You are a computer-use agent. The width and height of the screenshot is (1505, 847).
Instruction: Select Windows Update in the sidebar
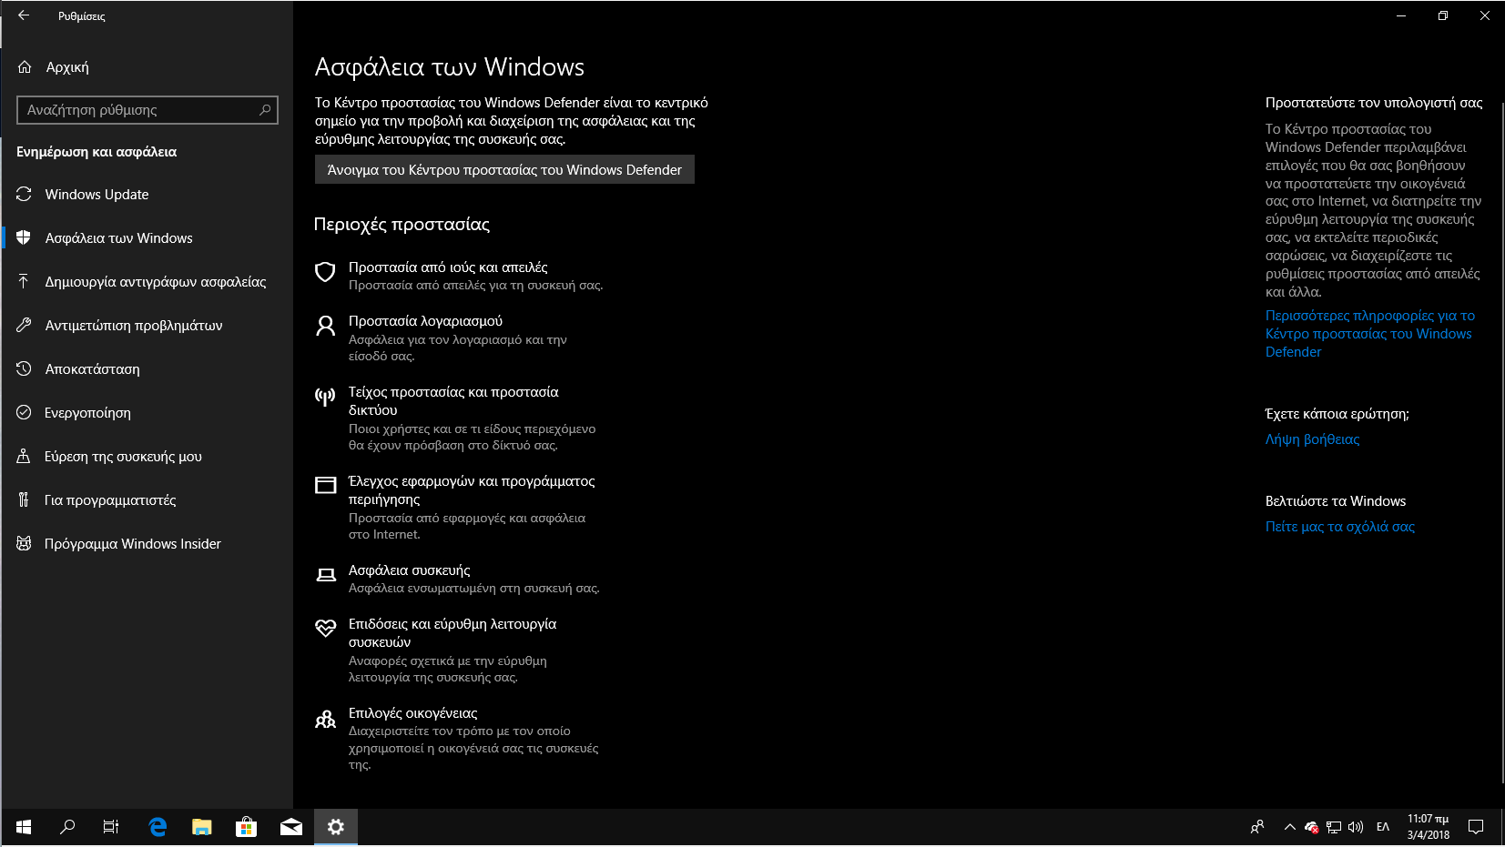click(x=147, y=194)
